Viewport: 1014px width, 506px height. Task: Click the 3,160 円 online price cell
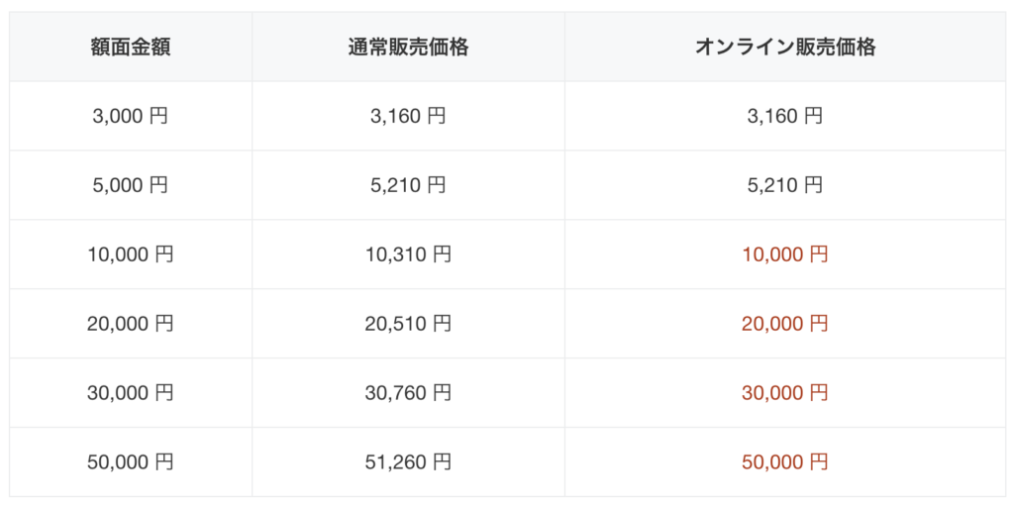click(x=785, y=116)
